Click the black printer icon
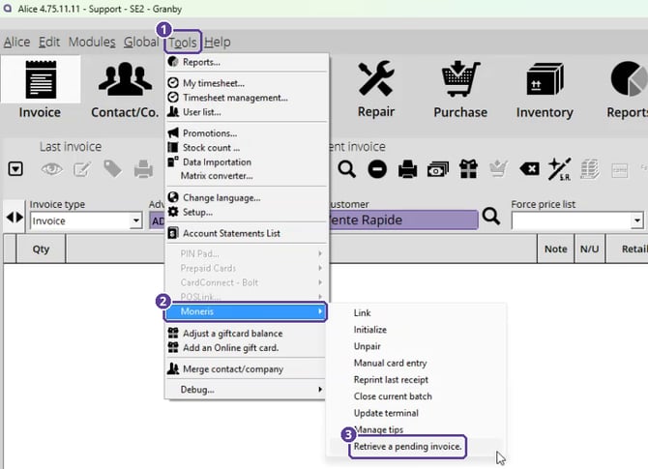The height and width of the screenshot is (469, 648). tap(407, 169)
